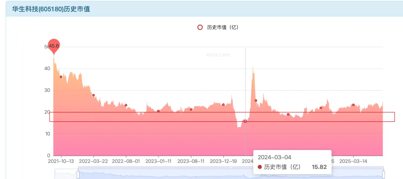This screenshot has width=403, height=179.
Task: Click the 华生科技(605180)历史市值 panel title
Action: [51, 9]
